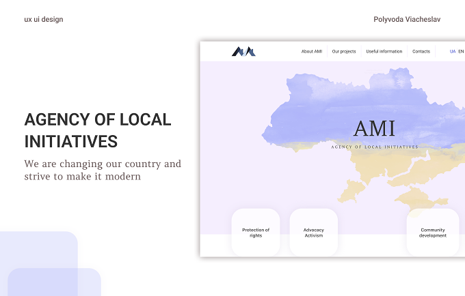
Task: Switch language to UA
Action: point(453,51)
